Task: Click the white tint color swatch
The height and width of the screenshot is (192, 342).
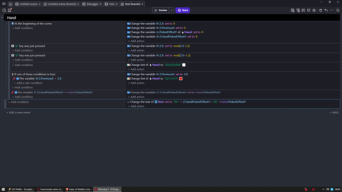Action: coord(184,65)
